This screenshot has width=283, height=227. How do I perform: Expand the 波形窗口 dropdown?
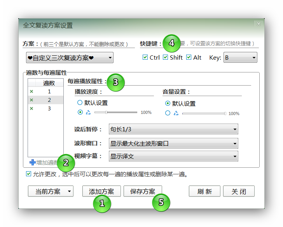(173, 143)
